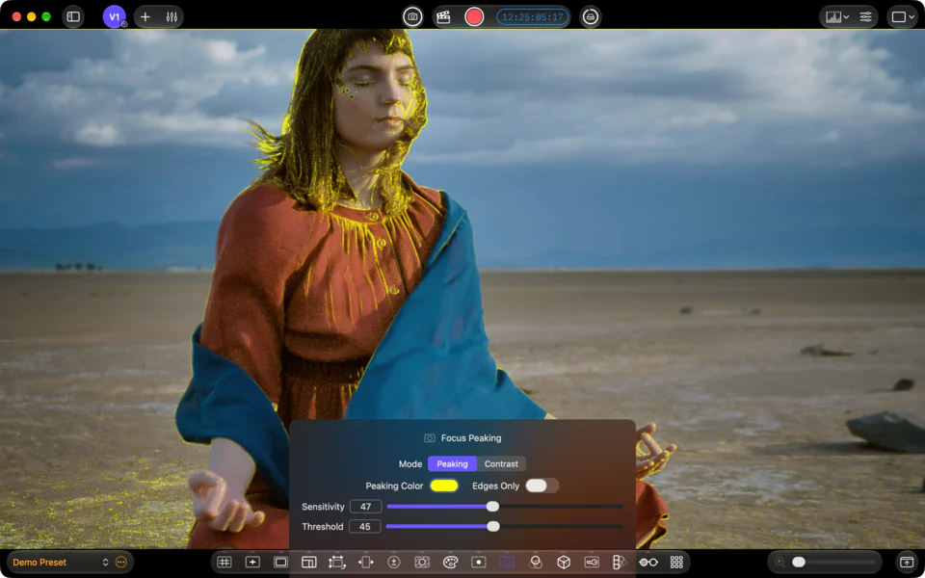The height and width of the screenshot is (578, 925).
Task: Click the zoom level slider knob
Action: (x=798, y=562)
